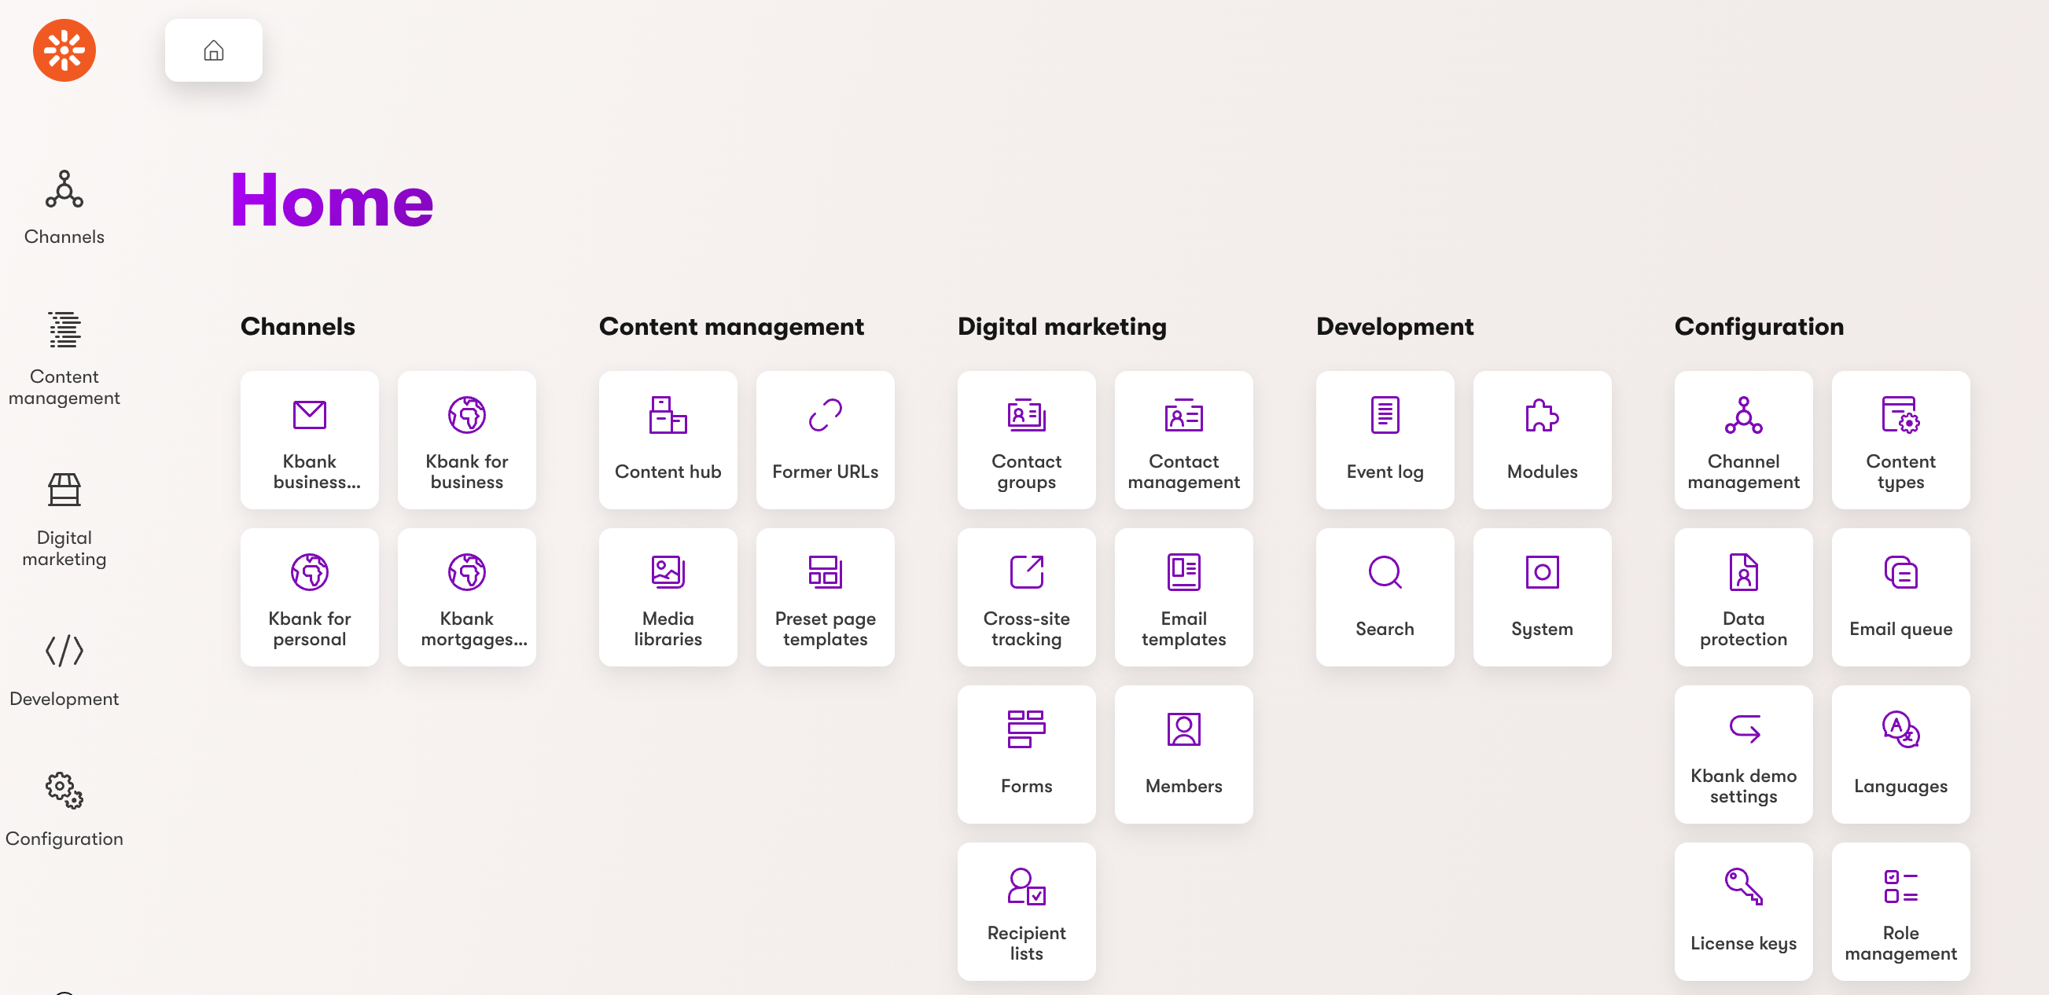Open the Modules puzzle tile
2049x995 pixels.
[x=1541, y=439]
